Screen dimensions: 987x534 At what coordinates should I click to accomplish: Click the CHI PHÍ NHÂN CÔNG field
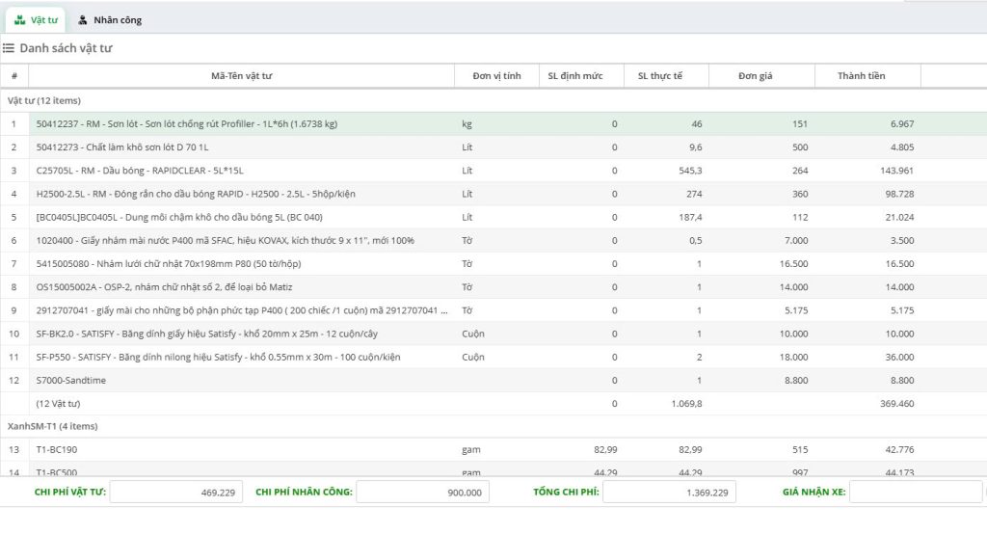coord(422,493)
